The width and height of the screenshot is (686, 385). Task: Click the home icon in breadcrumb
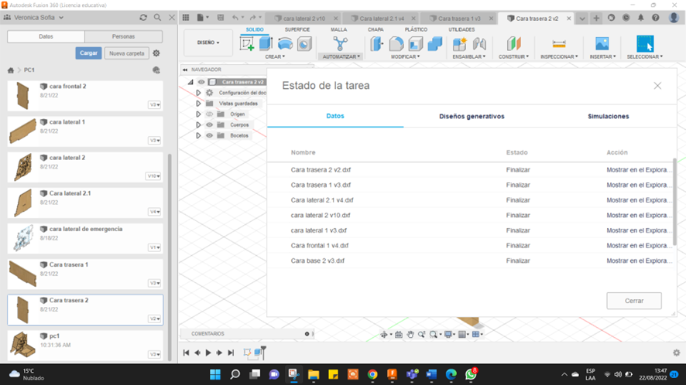[11, 70]
